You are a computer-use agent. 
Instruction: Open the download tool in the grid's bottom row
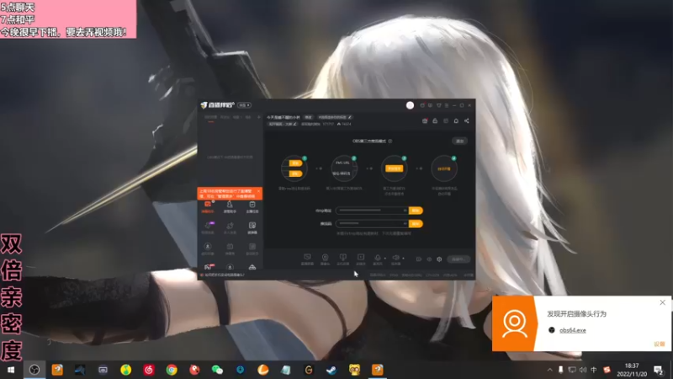click(x=230, y=267)
